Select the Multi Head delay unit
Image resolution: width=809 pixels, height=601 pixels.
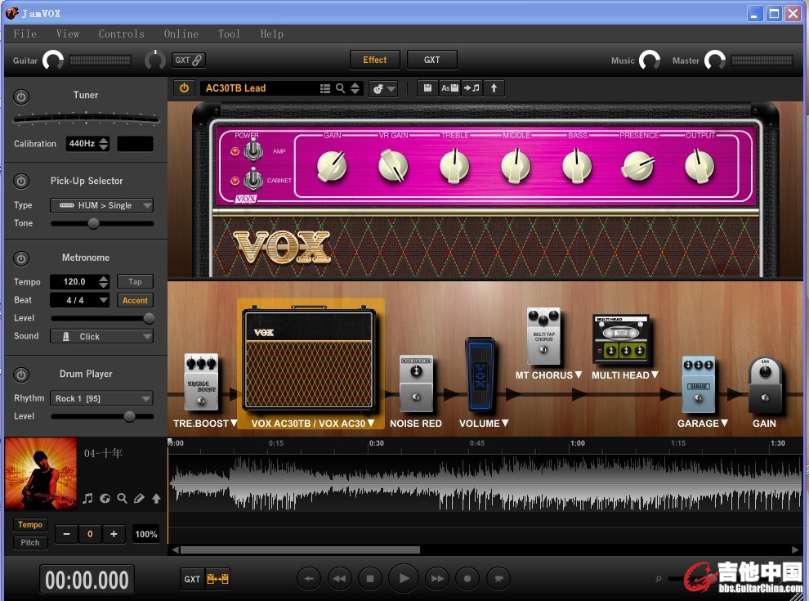click(x=622, y=339)
